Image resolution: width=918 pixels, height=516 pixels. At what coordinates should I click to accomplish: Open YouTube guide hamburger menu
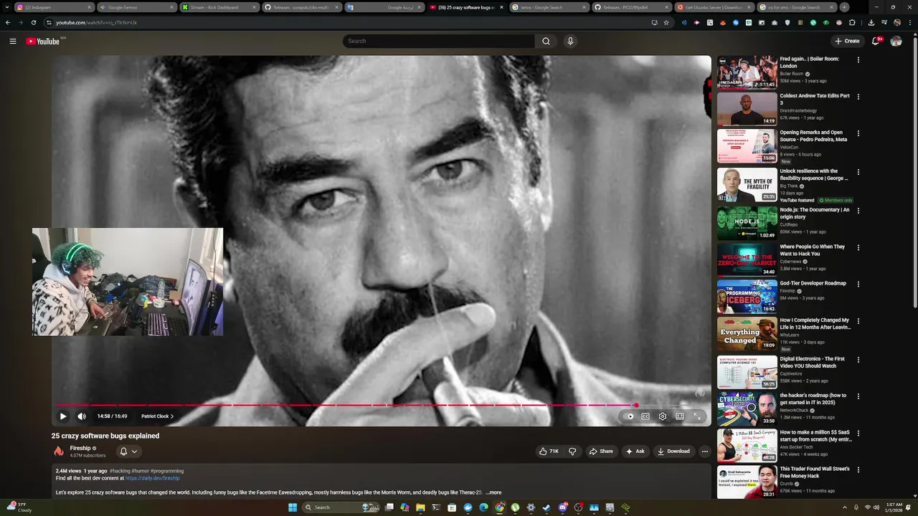(12, 41)
